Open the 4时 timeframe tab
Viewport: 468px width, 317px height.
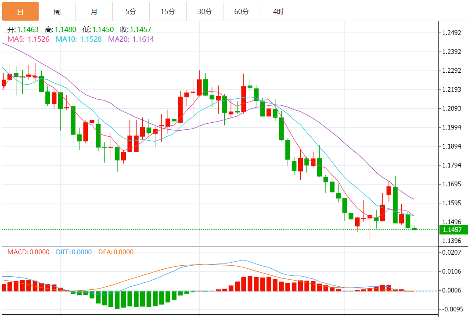(x=278, y=12)
